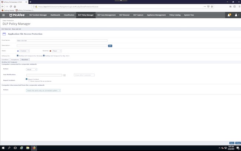This screenshot has height=151, width=241.
Task: Uncheck the Report Incident checkbox
Action: tap(27, 79)
